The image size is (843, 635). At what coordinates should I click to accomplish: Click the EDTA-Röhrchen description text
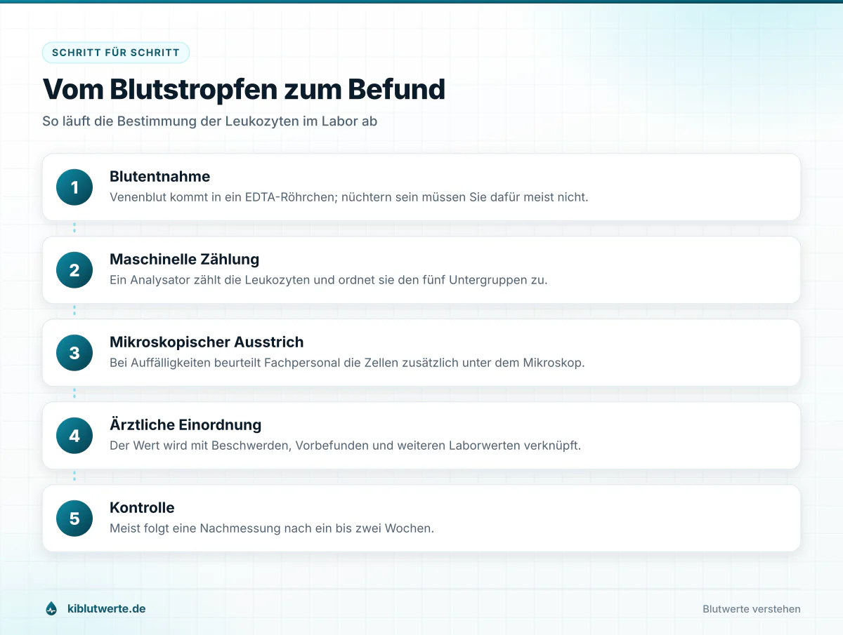click(x=349, y=197)
